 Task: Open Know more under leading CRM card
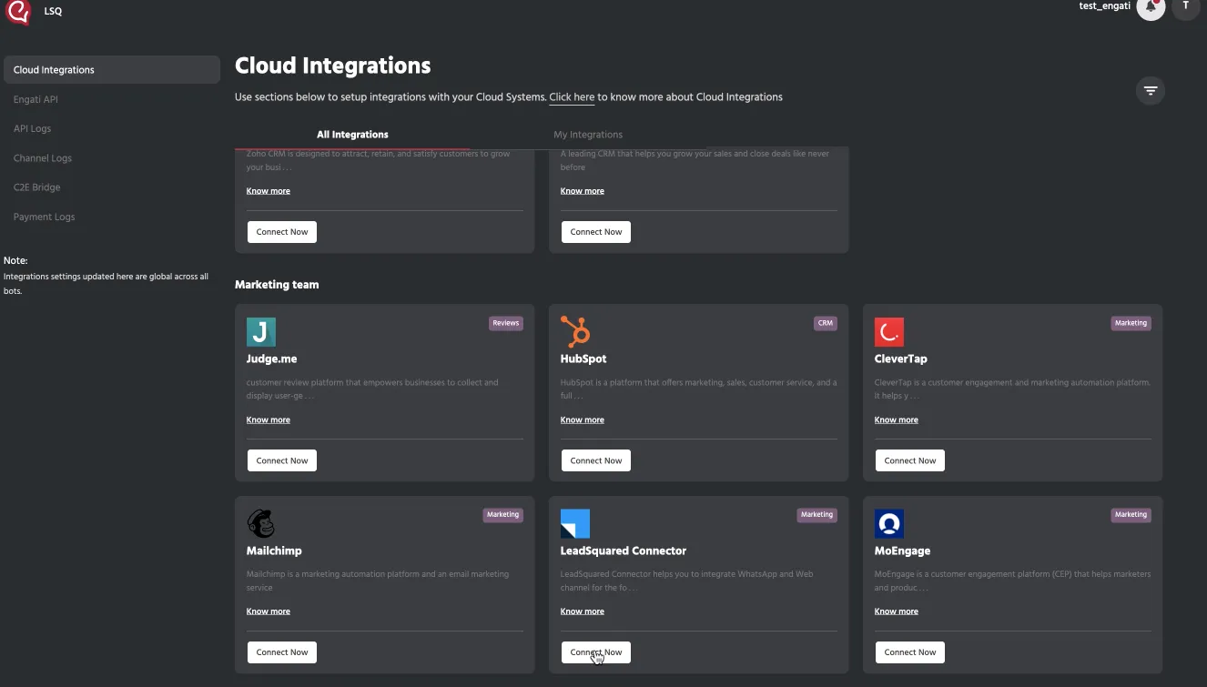point(583,191)
